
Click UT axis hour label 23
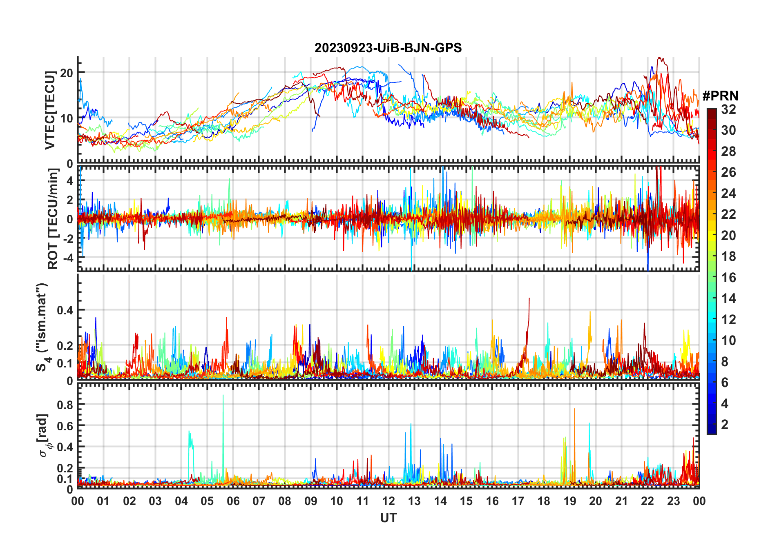tap(673, 501)
